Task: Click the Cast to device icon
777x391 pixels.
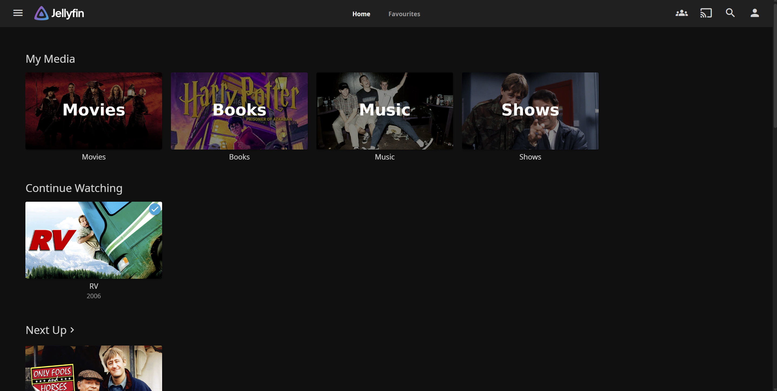Action: pyautogui.click(x=706, y=13)
